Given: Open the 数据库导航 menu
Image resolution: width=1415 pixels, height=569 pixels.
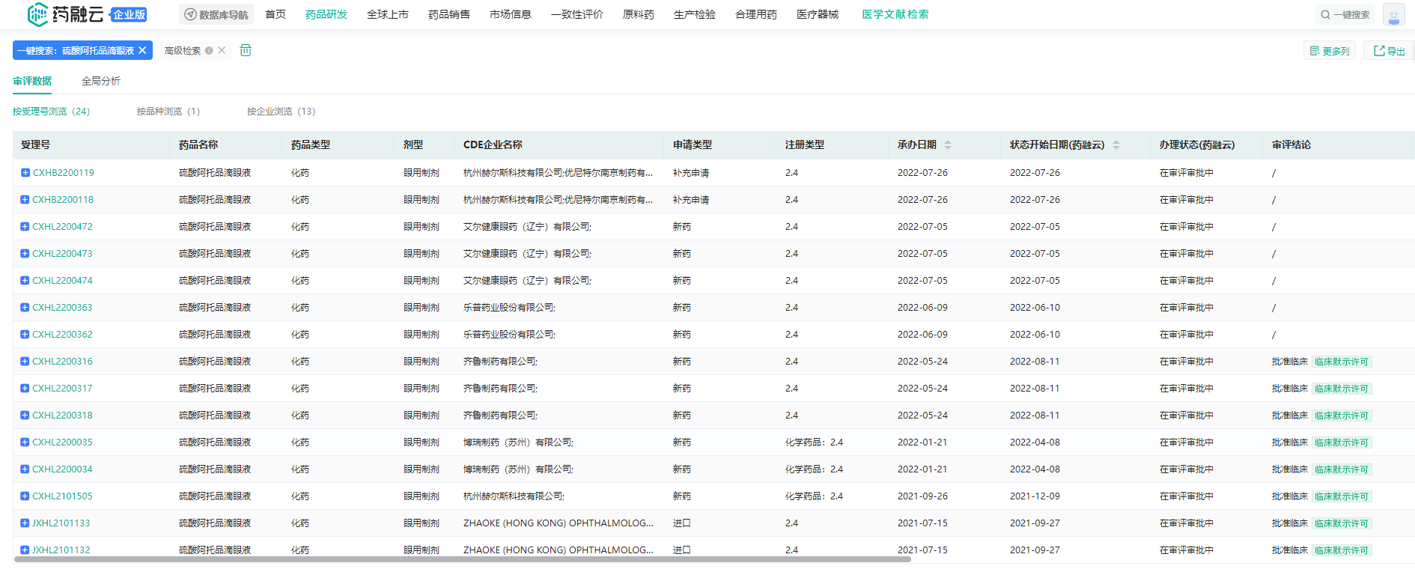Looking at the screenshot, I should click(x=216, y=14).
